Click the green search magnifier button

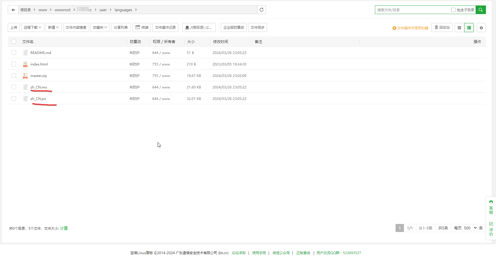click(480, 10)
